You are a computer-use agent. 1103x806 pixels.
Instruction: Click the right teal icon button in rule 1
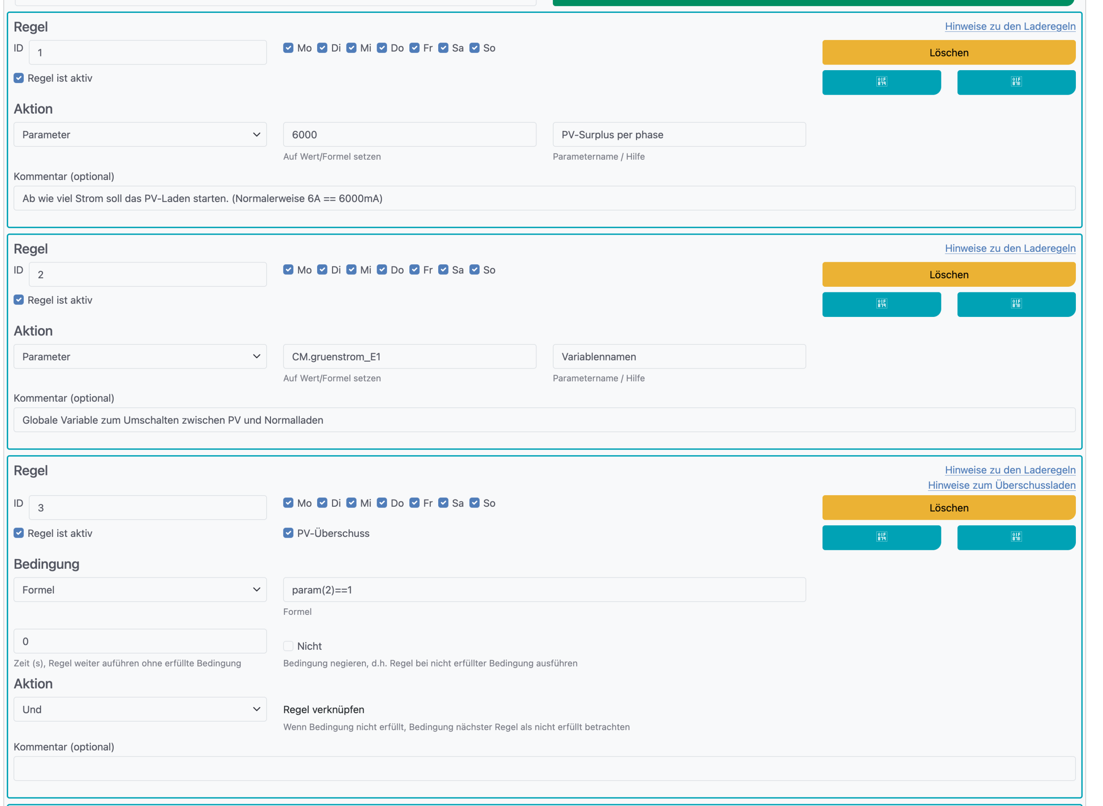tap(1016, 82)
